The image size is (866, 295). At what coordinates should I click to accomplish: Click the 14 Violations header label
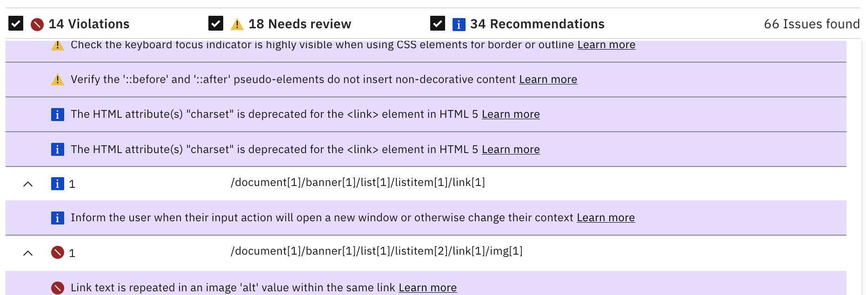(x=88, y=24)
